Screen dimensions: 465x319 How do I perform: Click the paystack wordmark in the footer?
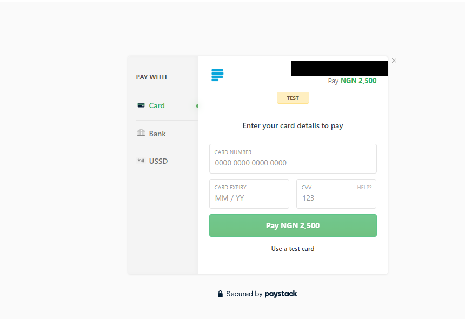(x=281, y=294)
